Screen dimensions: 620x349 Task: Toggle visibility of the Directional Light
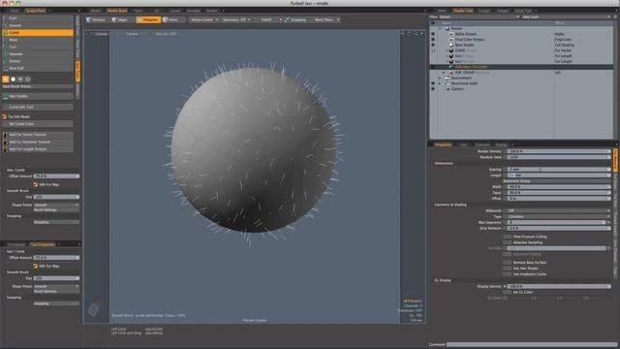433,83
